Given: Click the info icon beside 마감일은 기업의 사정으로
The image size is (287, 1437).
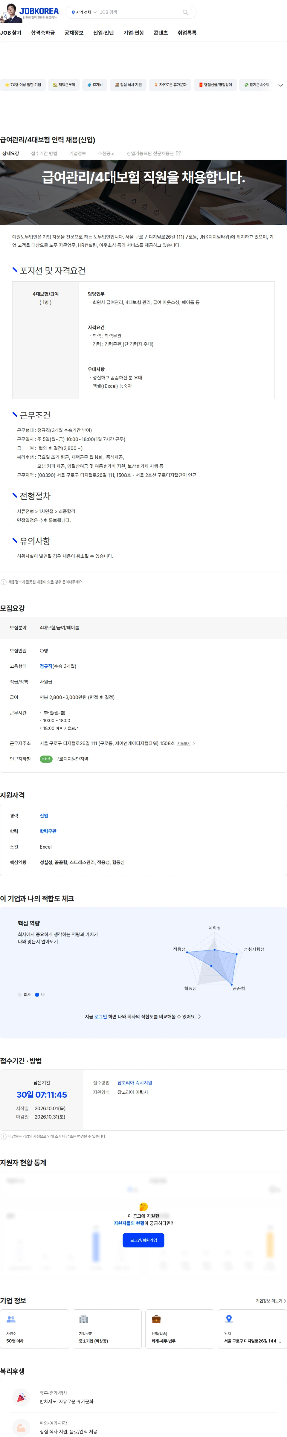Looking at the screenshot, I should coord(3,1136).
